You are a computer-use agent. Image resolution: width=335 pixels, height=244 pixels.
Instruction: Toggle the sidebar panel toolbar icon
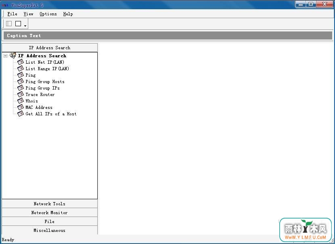tap(9, 23)
